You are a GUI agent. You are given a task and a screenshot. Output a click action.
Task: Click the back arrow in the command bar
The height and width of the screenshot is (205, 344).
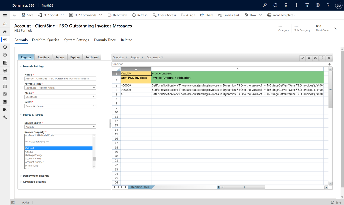(14, 15)
